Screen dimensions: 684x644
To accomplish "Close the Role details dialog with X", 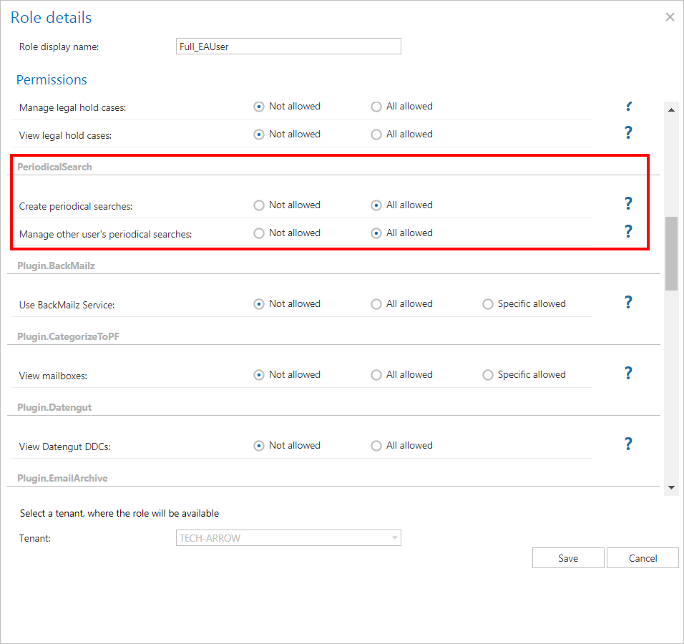I will 670,17.
